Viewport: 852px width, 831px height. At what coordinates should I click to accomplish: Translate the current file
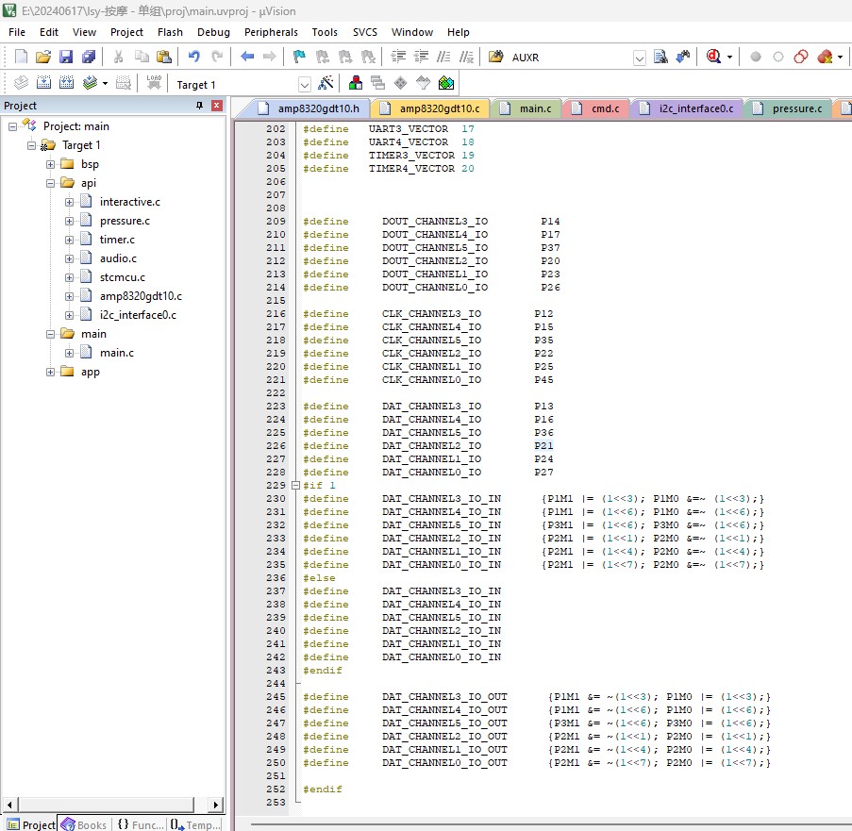pos(21,83)
